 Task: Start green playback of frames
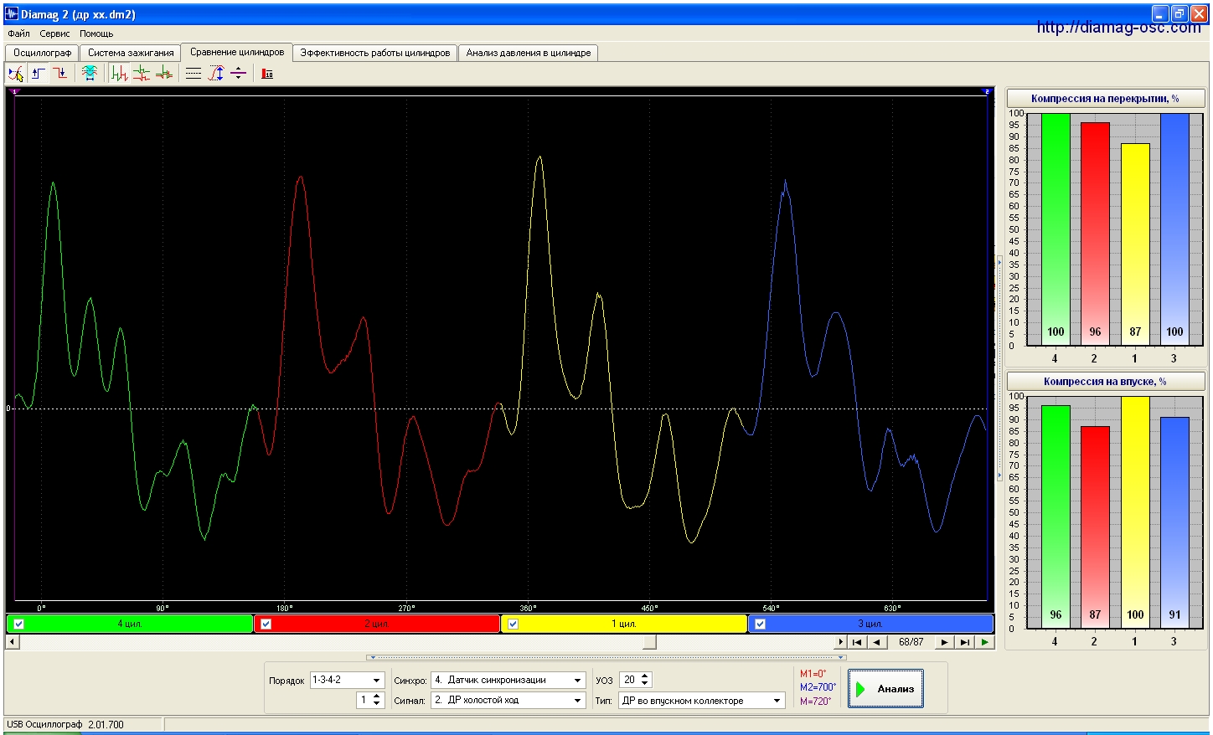tap(984, 642)
